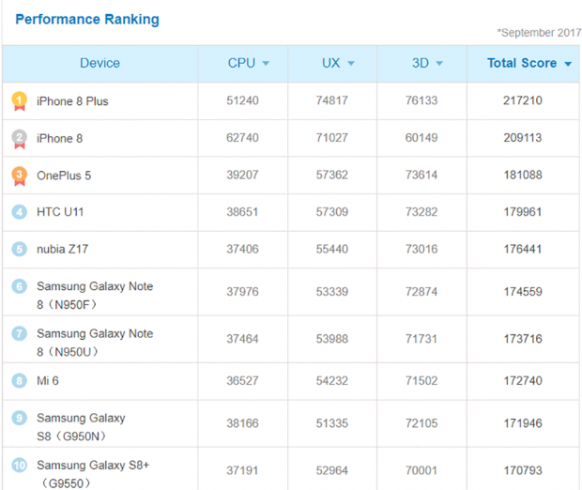Click the rank 8 badge beside Mi 6
Screen dimensions: 582x490
tap(19, 380)
